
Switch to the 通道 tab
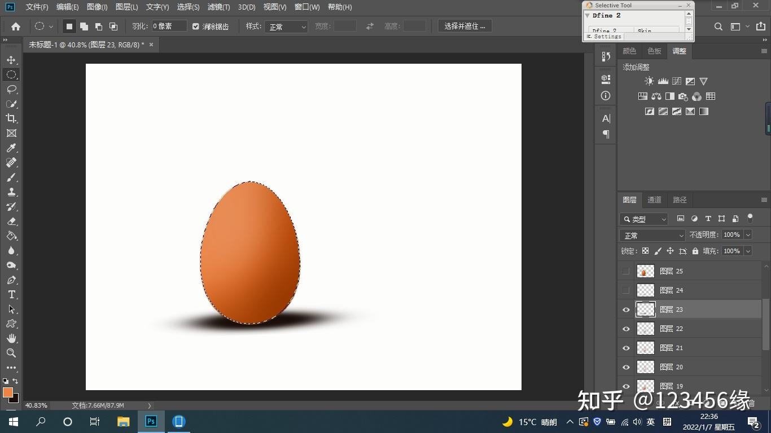654,200
